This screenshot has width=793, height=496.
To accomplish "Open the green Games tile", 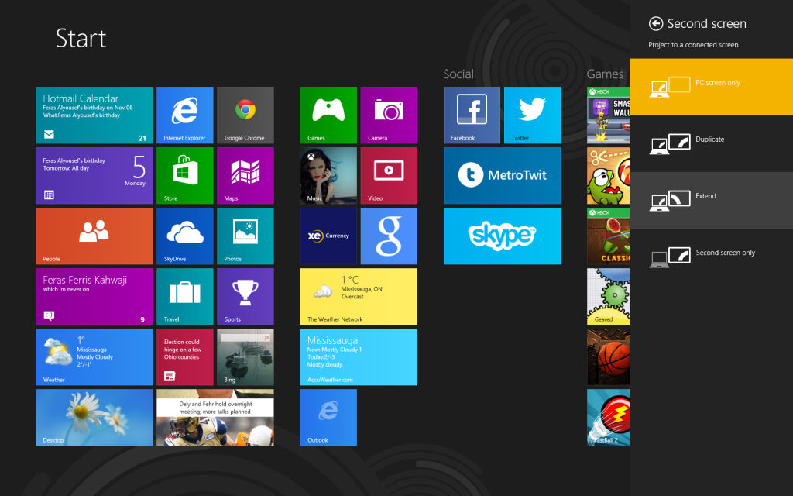I will pos(328,115).
